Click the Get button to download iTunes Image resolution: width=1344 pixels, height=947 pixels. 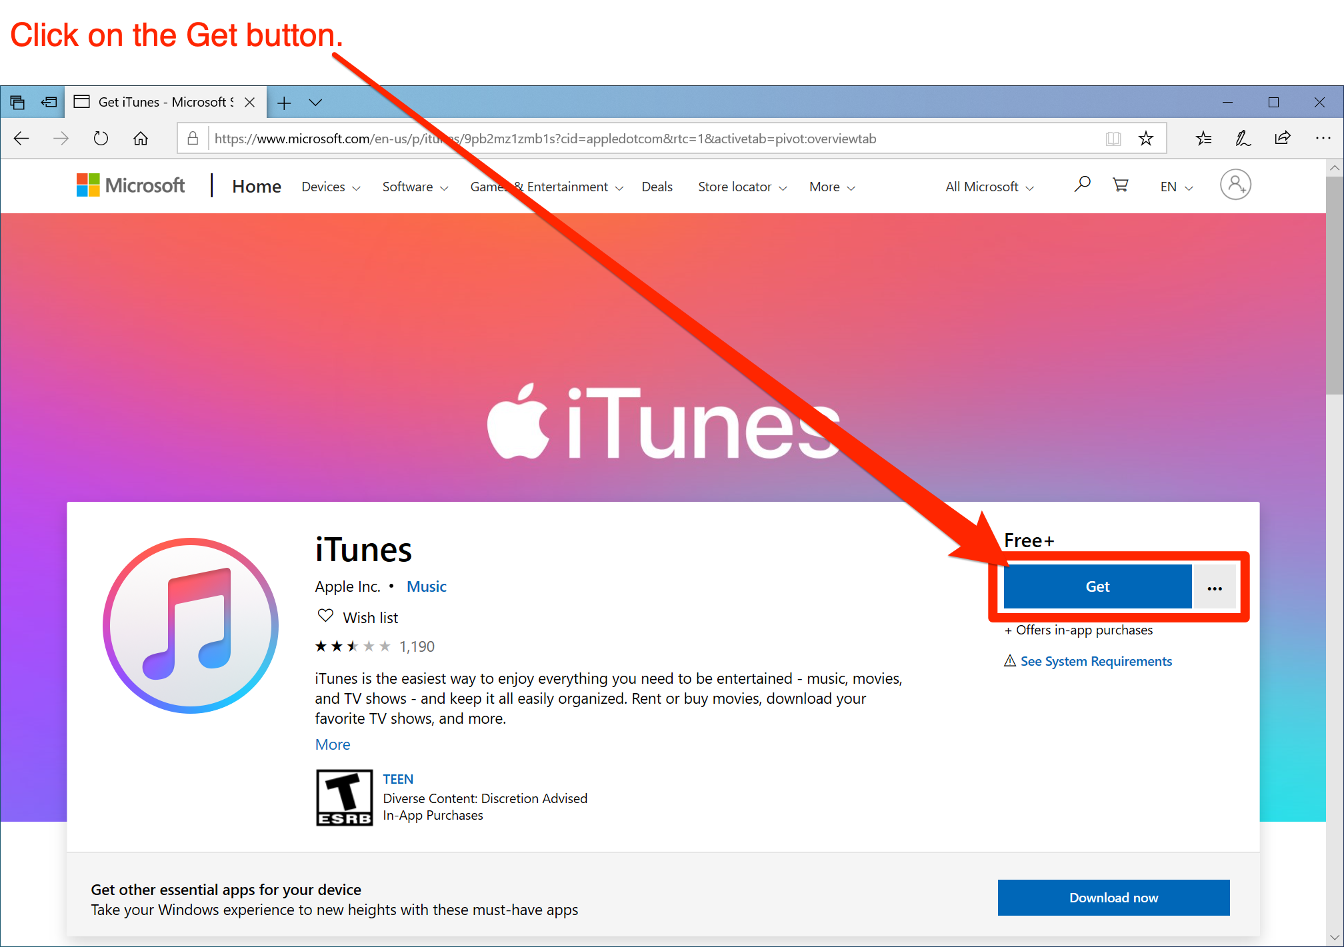[x=1096, y=585]
